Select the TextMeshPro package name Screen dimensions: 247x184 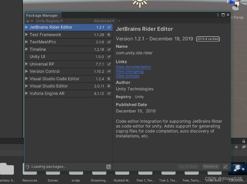[43, 42]
